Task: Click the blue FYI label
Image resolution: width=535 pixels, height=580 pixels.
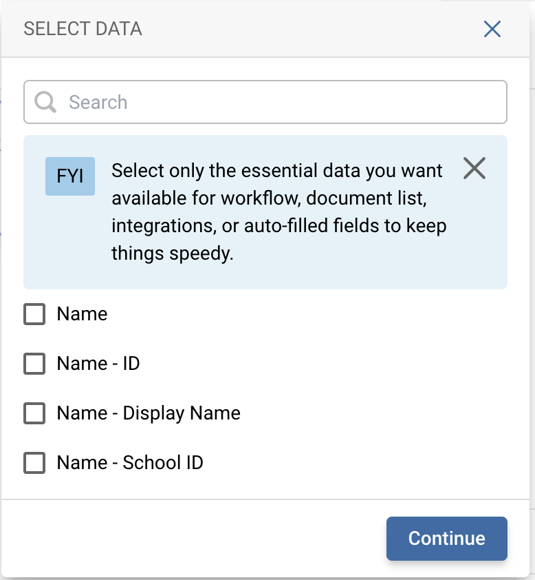Action: pyautogui.click(x=69, y=176)
